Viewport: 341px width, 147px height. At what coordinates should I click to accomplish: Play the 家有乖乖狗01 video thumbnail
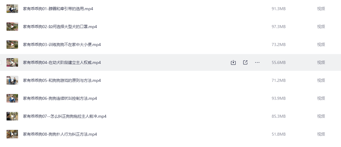click(x=12, y=9)
